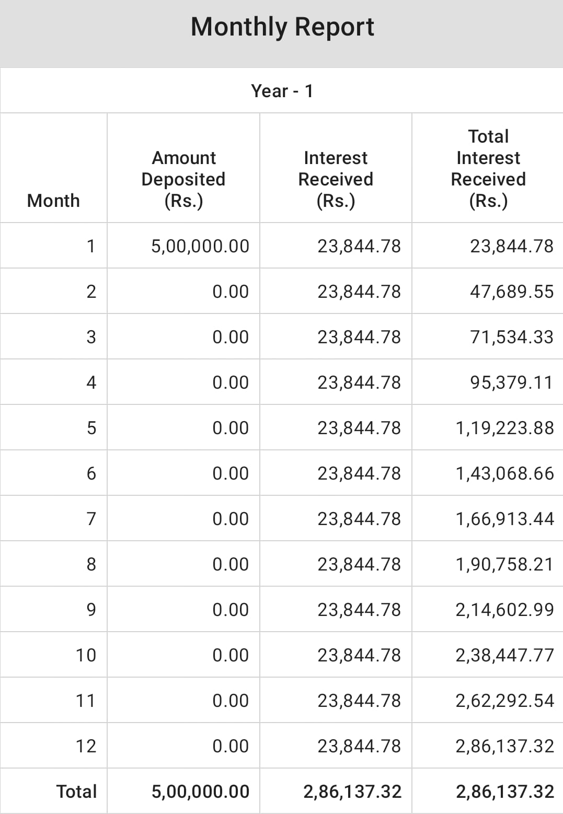Select the Year - 1 header row
The image size is (563, 814).
click(x=282, y=91)
